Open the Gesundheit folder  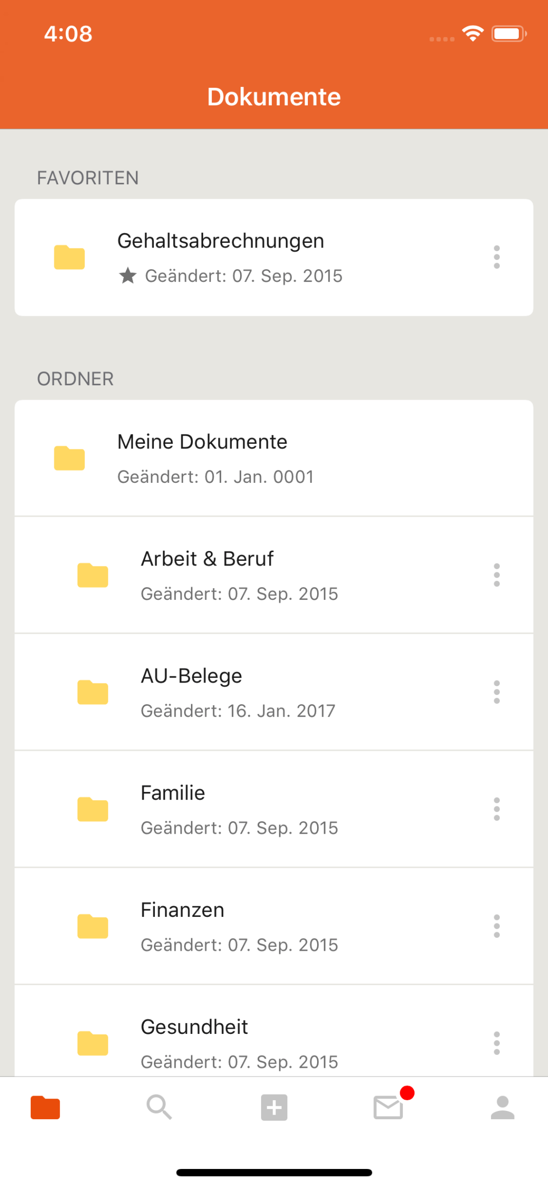click(x=194, y=1028)
